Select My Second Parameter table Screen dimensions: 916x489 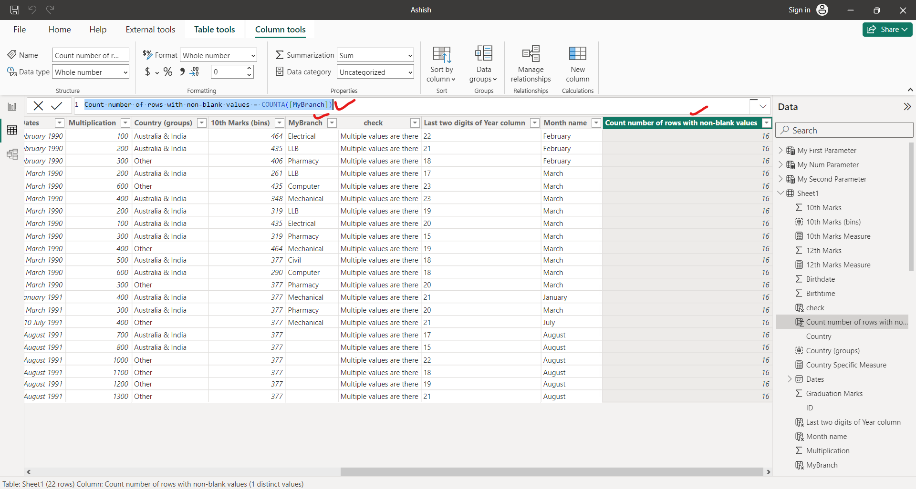(x=832, y=179)
